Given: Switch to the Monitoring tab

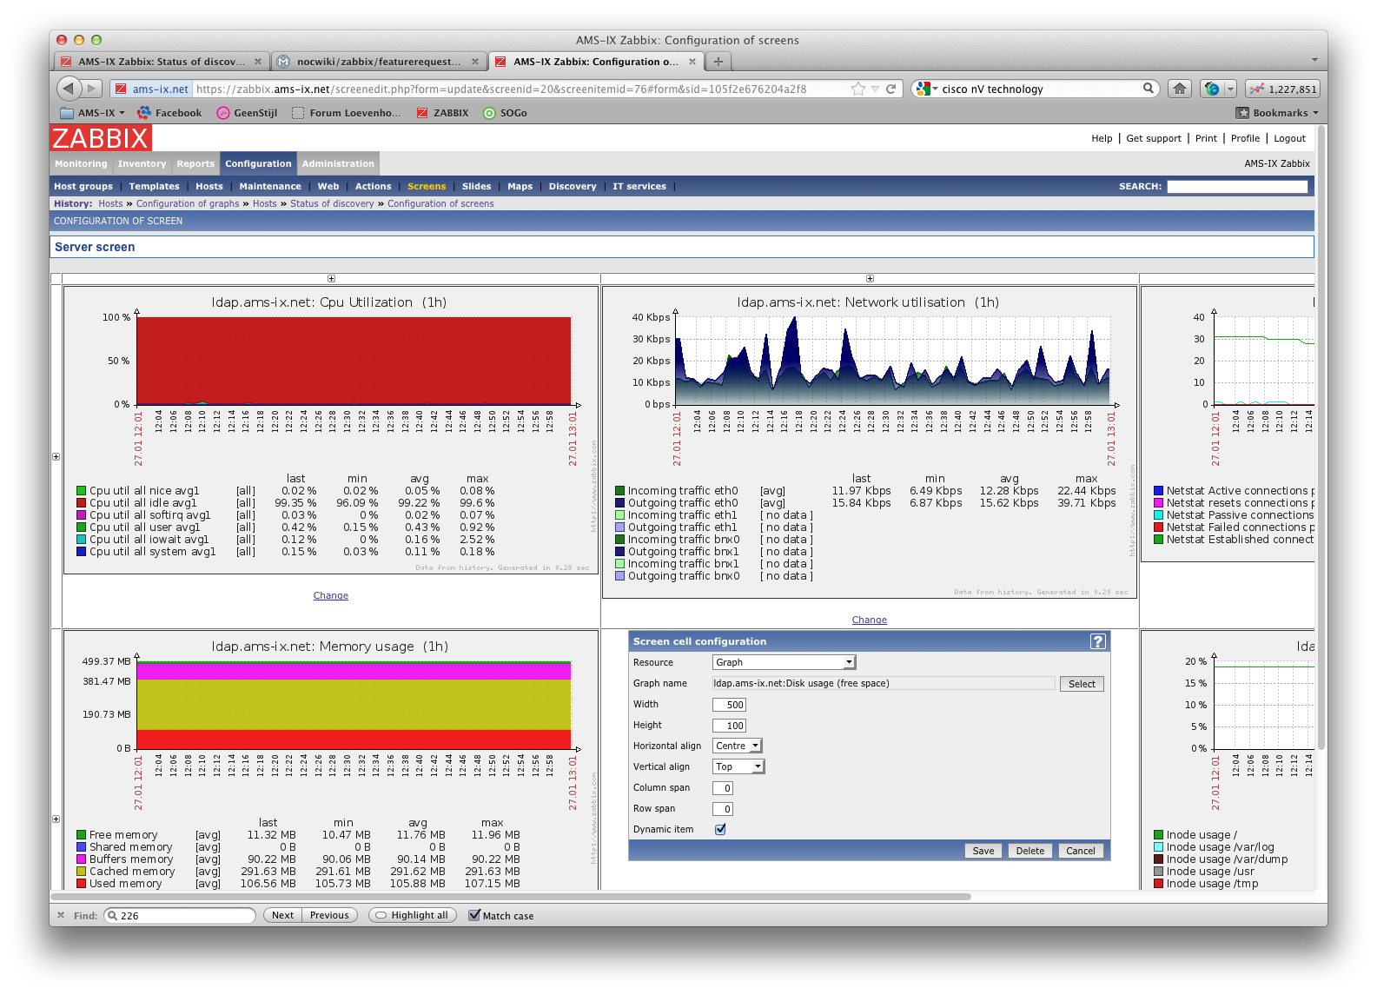Looking at the screenshot, I should click(81, 163).
